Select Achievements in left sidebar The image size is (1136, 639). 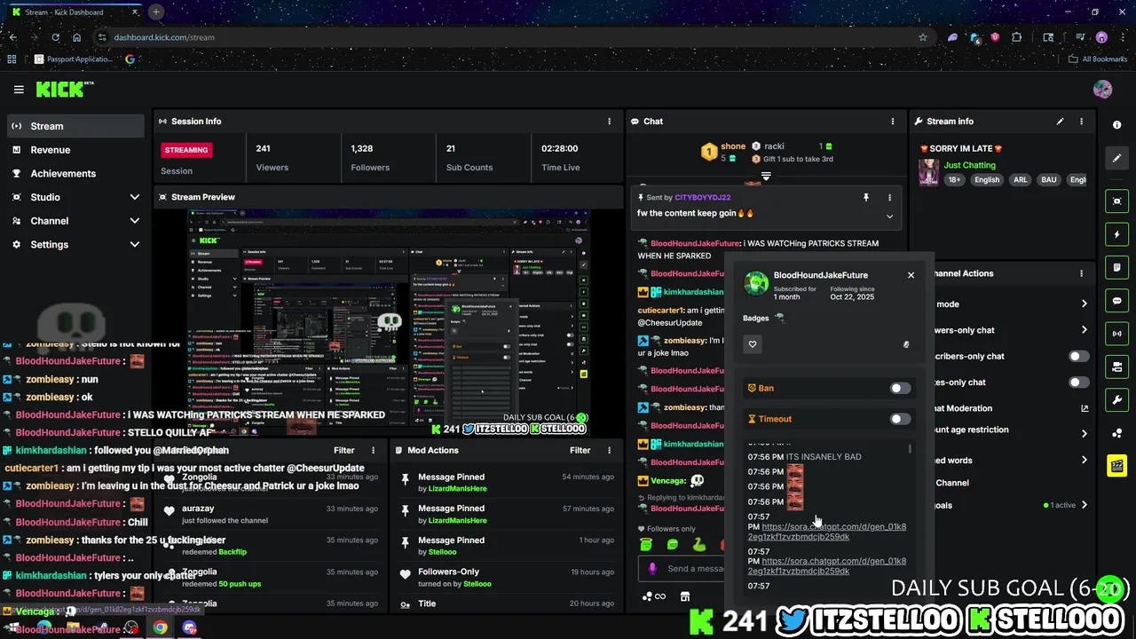pos(75,174)
